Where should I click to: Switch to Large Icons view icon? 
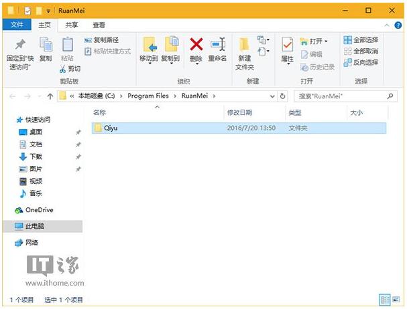396,300
